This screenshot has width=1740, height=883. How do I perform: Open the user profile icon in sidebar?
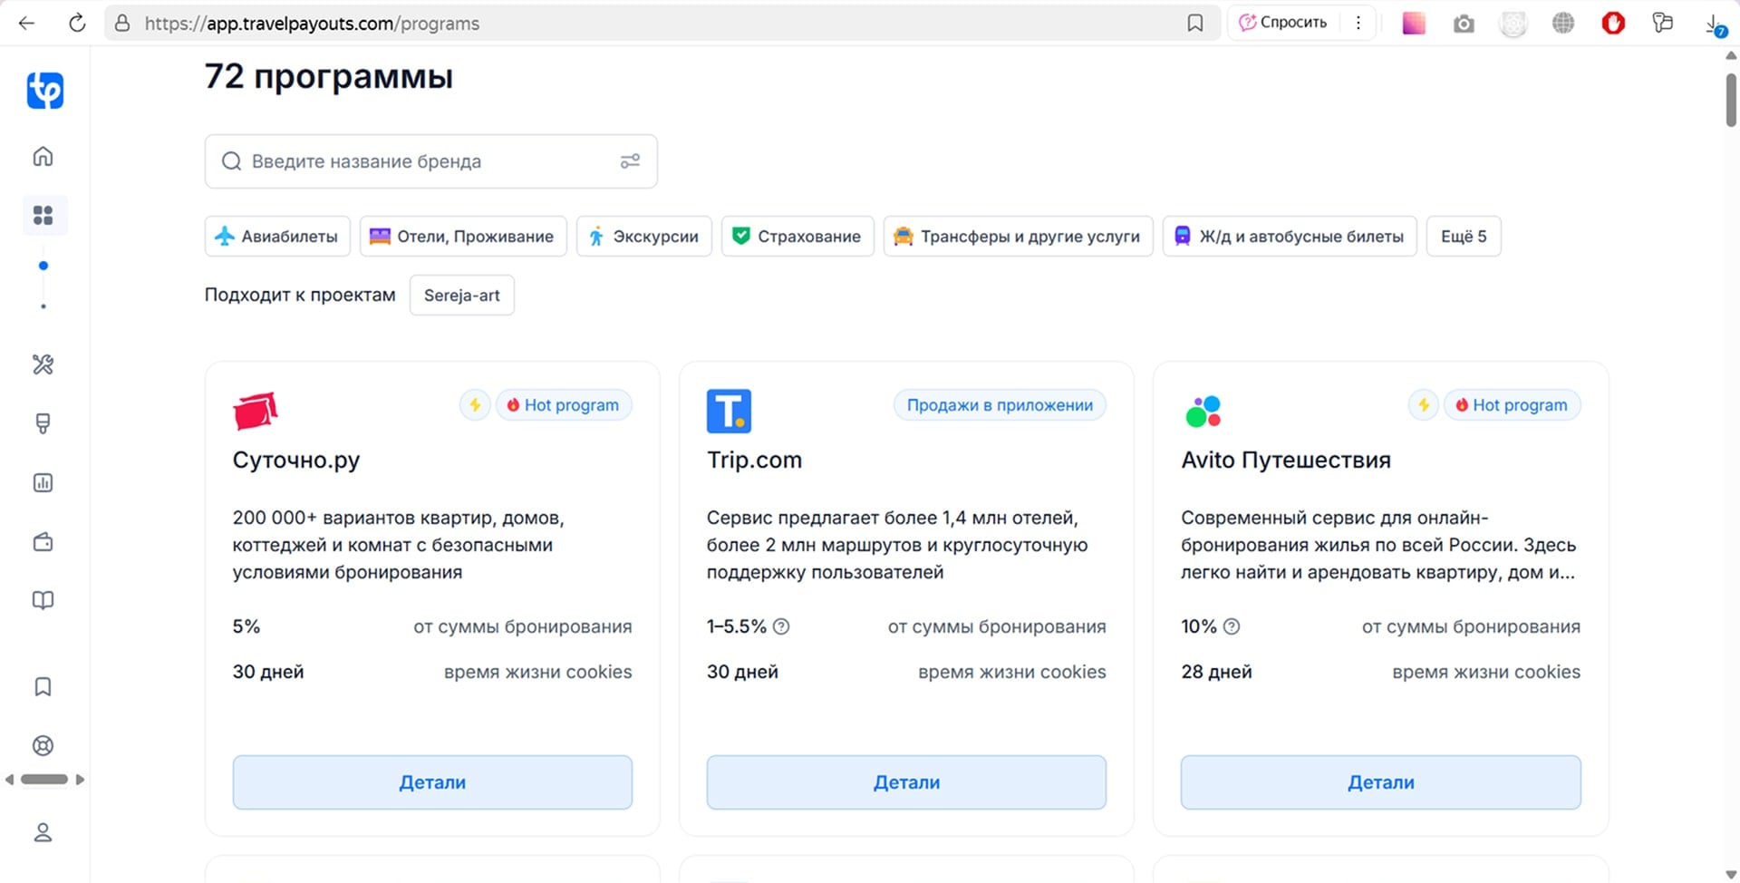(43, 832)
